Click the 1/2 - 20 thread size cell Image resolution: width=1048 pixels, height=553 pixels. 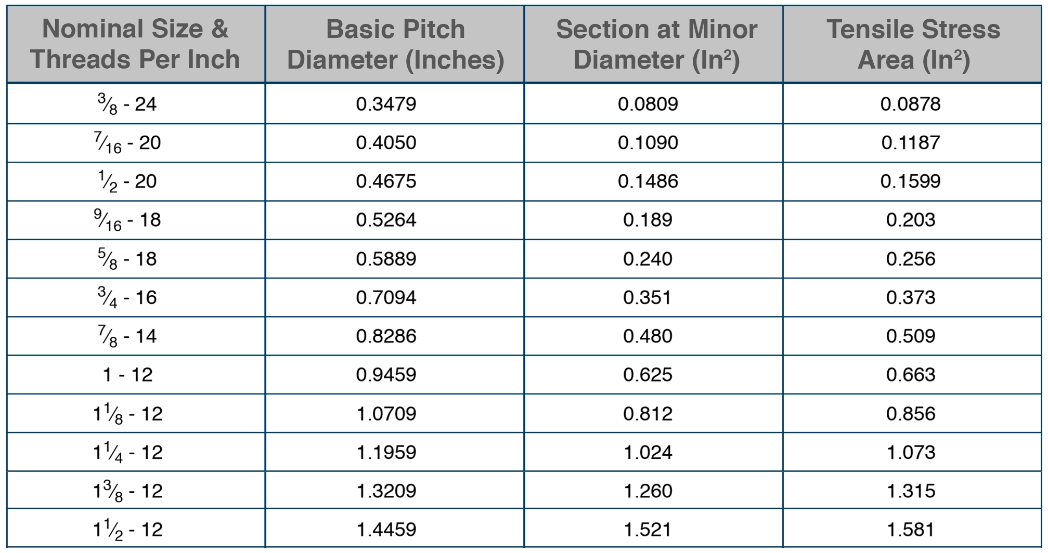(x=127, y=181)
